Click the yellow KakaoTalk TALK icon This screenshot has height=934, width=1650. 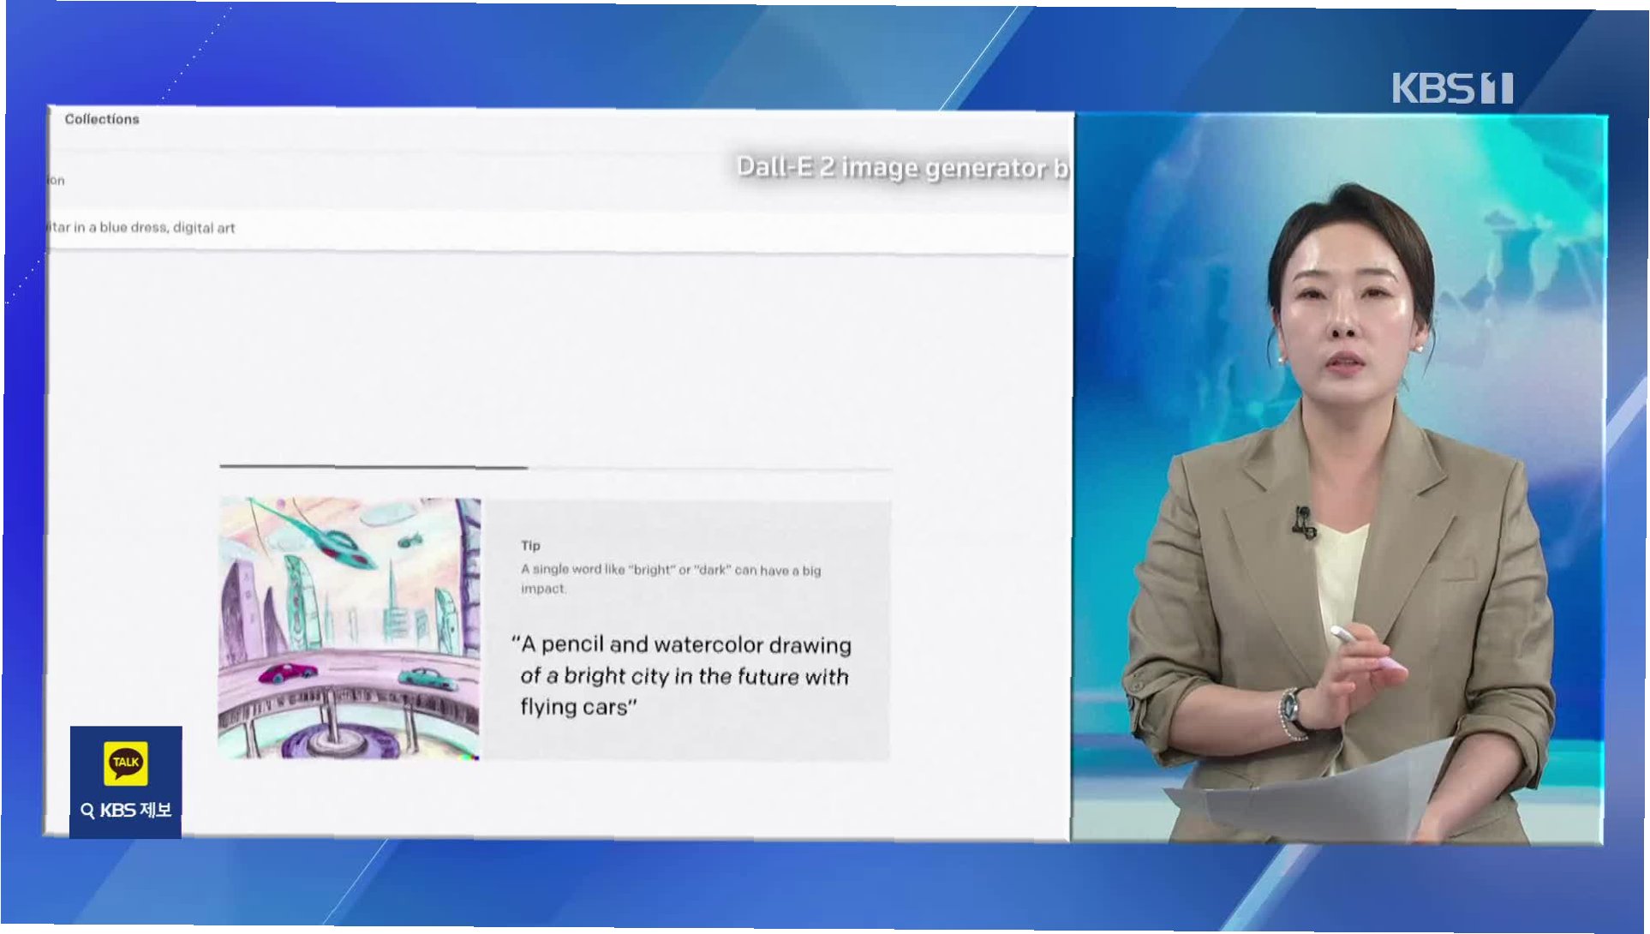(x=125, y=763)
